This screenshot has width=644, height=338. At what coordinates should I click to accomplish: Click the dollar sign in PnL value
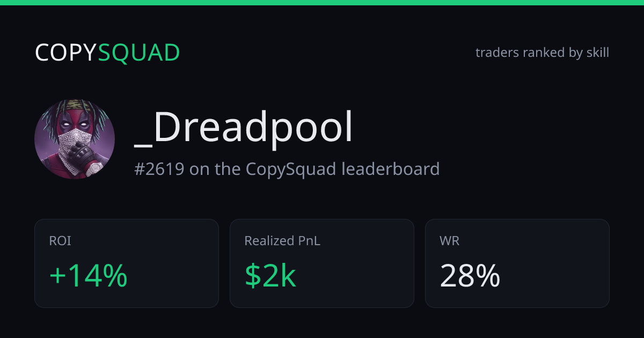tap(252, 276)
